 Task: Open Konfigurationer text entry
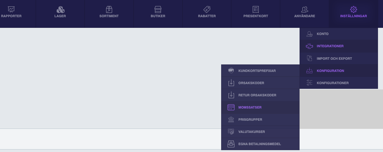tap(332, 83)
